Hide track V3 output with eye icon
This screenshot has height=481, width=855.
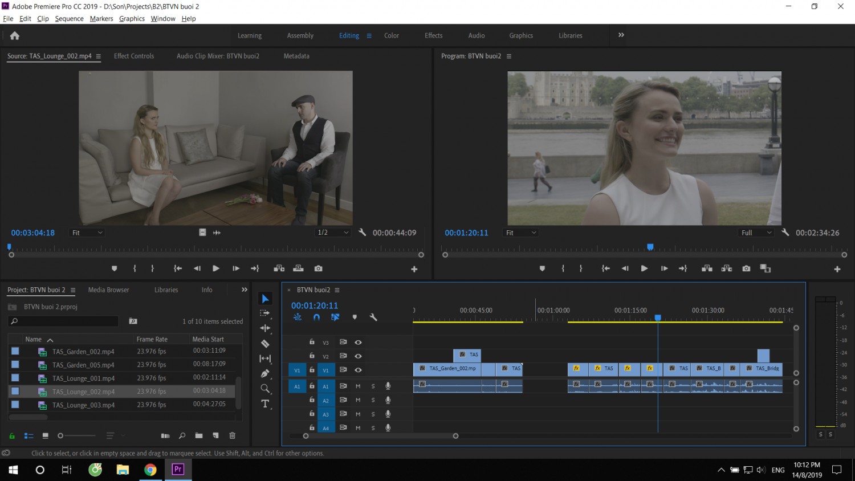(x=358, y=342)
